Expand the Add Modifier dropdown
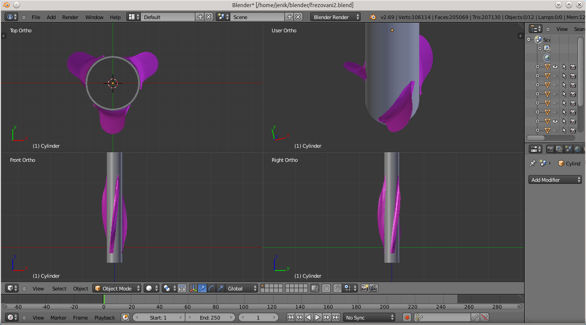Image resolution: width=586 pixels, height=325 pixels. (556, 180)
